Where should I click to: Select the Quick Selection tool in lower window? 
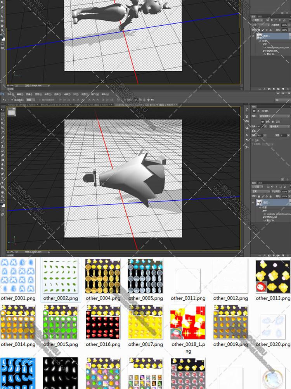click(x=2, y=123)
